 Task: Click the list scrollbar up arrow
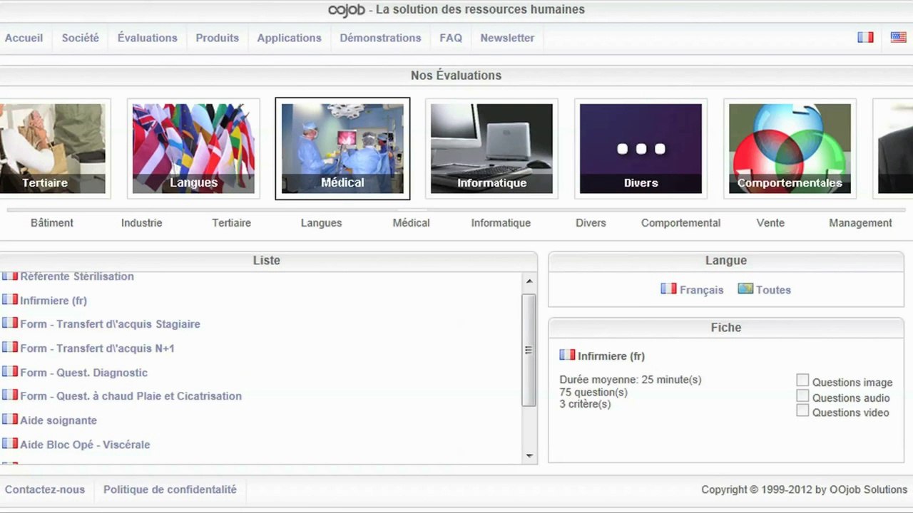[x=529, y=281]
